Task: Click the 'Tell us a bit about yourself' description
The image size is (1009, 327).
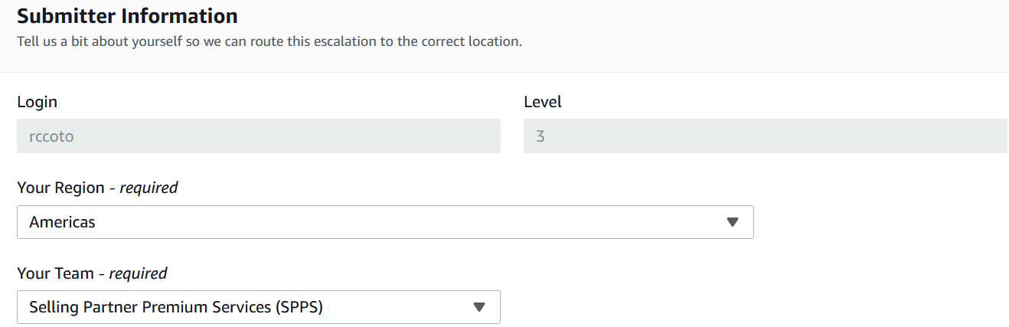Action: pos(269,41)
